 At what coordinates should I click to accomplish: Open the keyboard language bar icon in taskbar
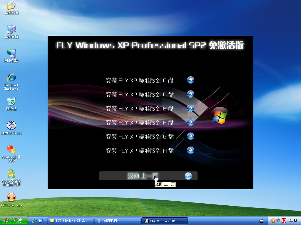[x=261, y=221]
